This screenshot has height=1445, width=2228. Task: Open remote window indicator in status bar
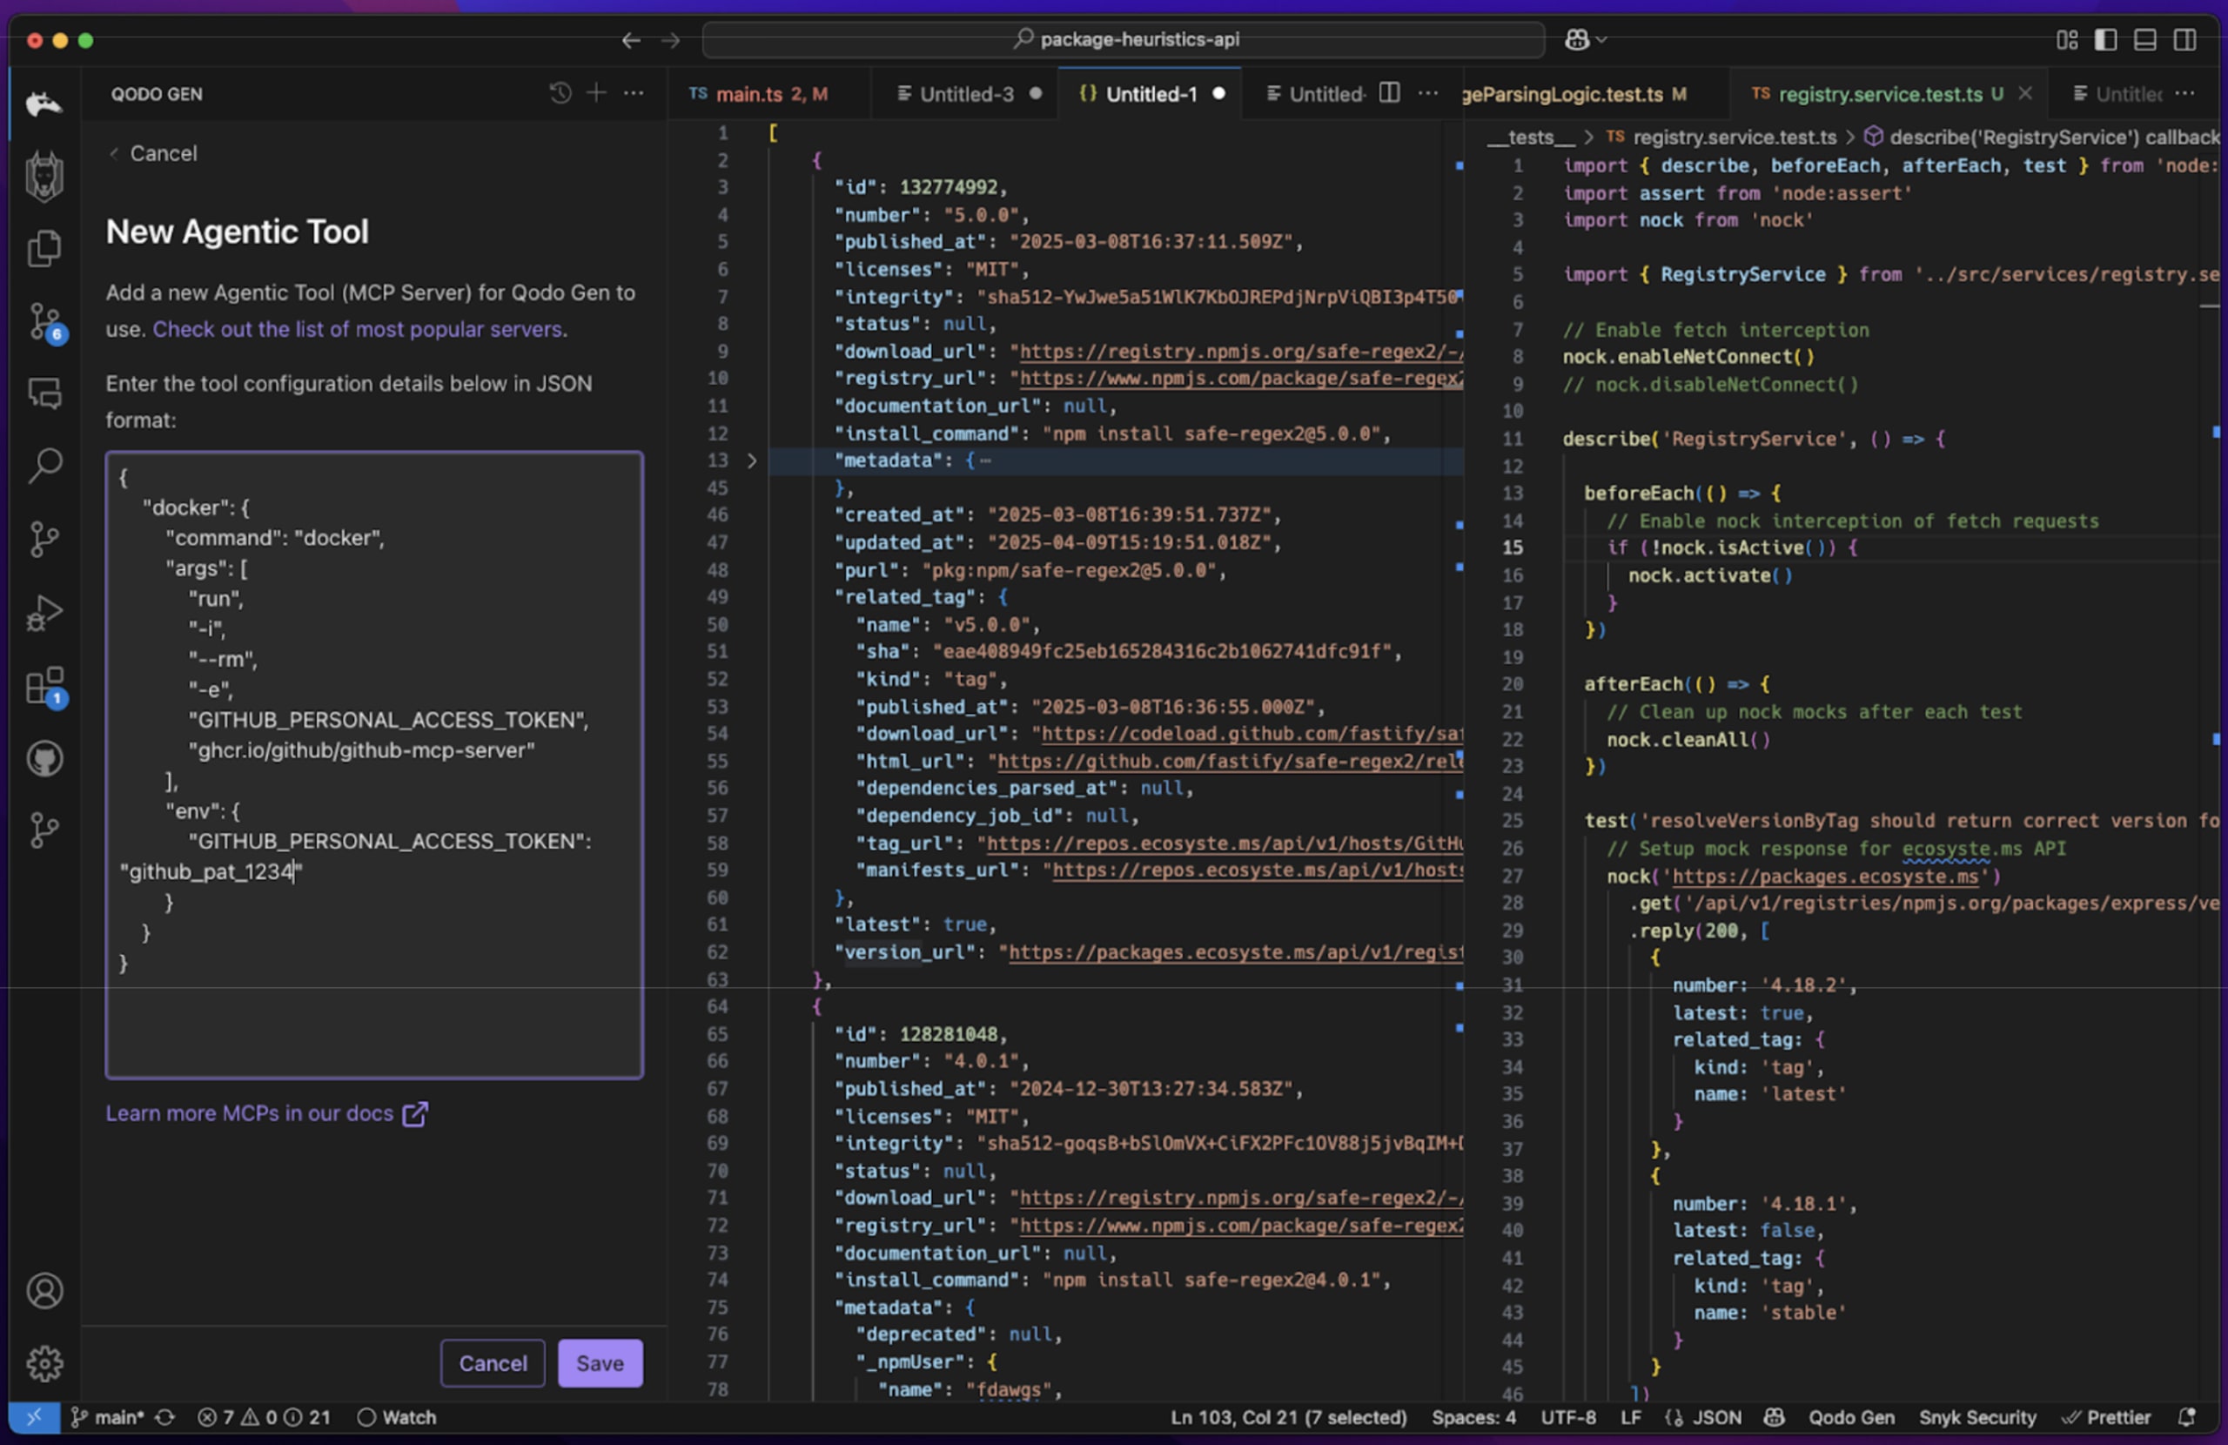pyautogui.click(x=34, y=1417)
